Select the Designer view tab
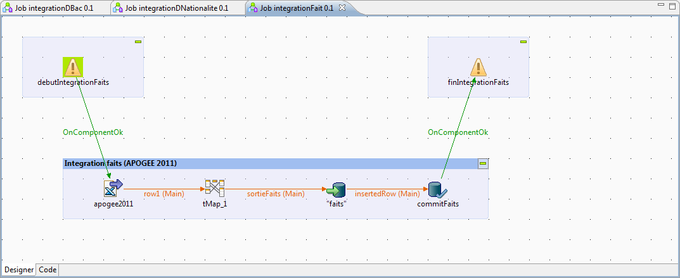 tap(19, 270)
